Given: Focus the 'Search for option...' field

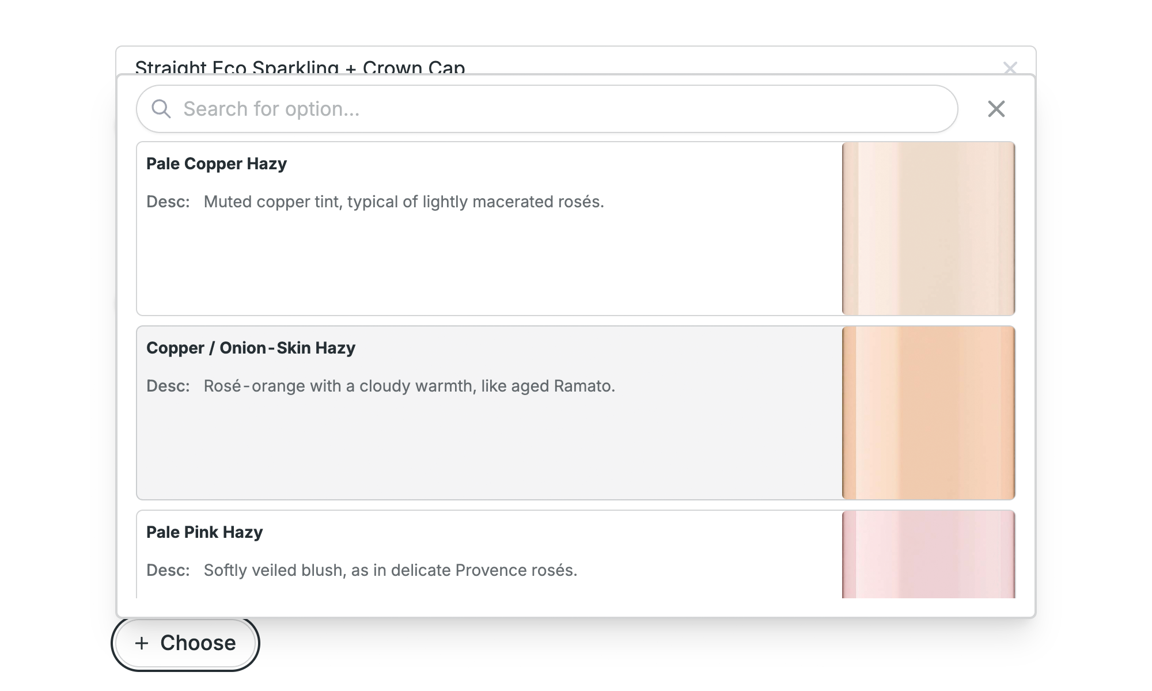Looking at the screenshot, I should (x=553, y=109).
